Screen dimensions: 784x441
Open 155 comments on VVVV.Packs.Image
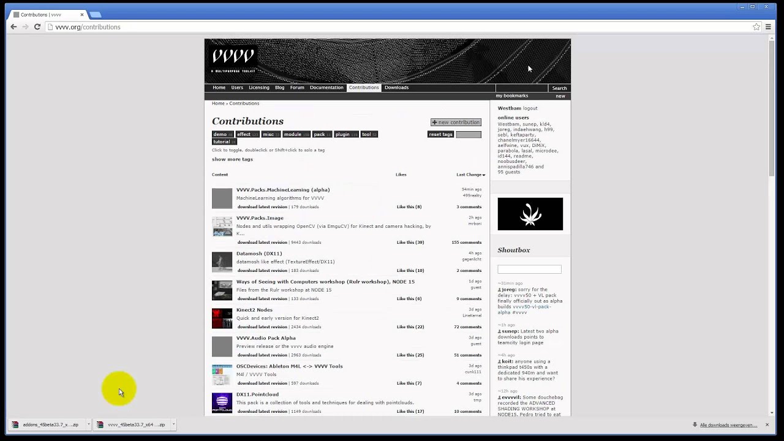(x=467, y=243)
